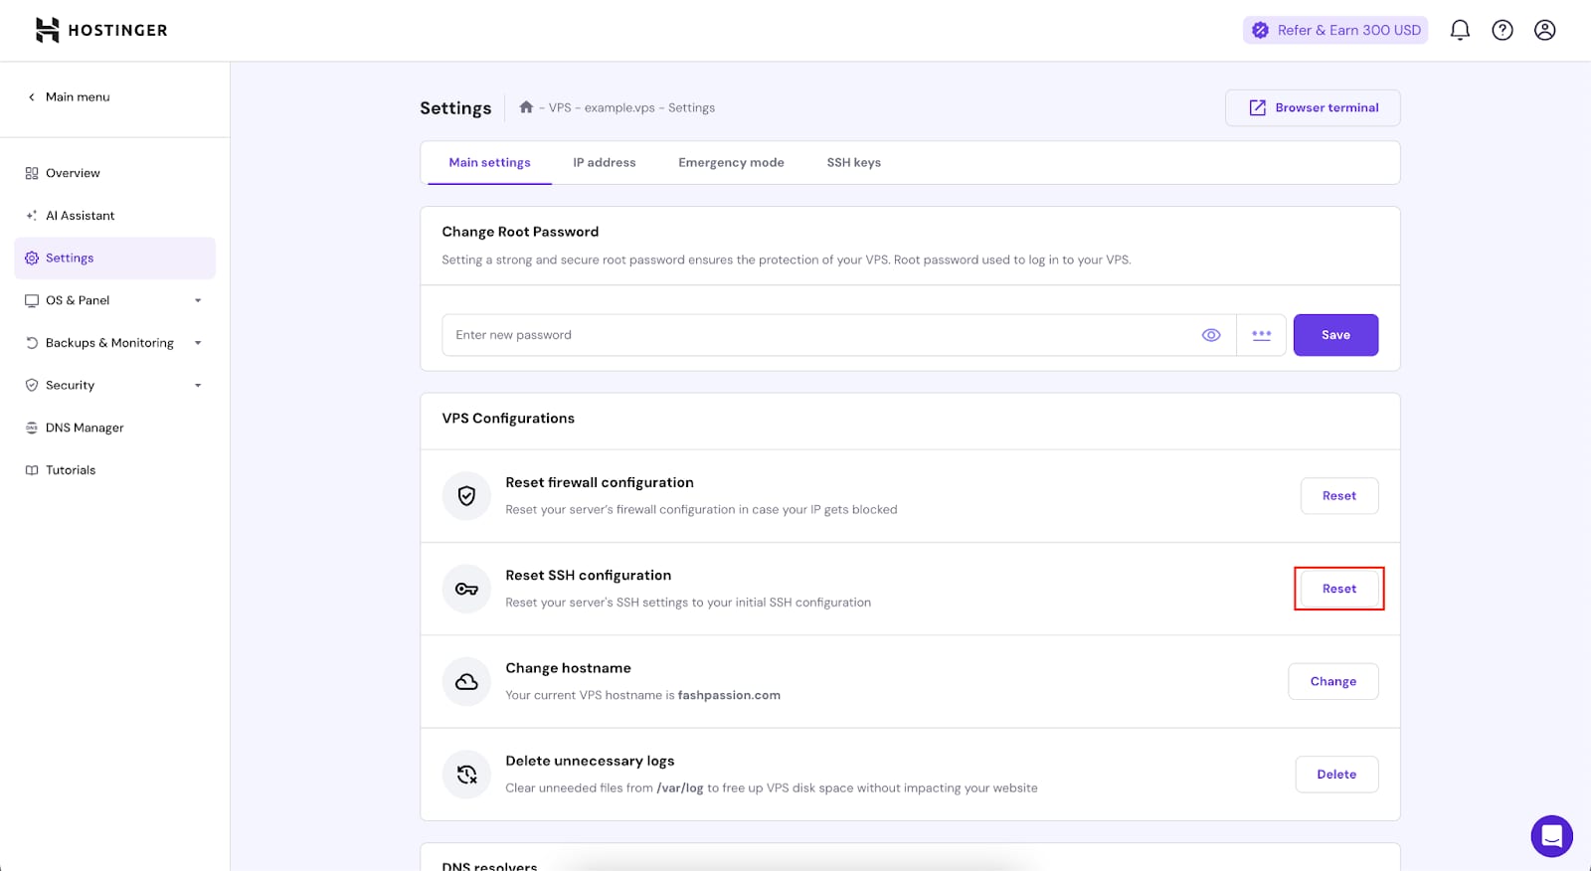
Task: Open the live chat bubble icon
Action: [x=1551, y=836]
